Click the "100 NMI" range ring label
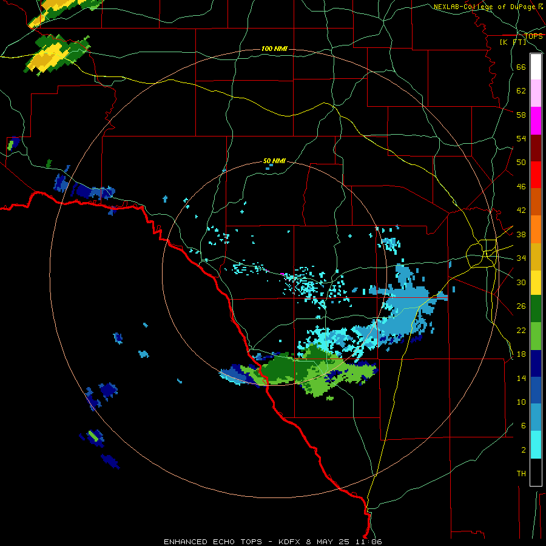Image resolution: width=546 pixels, height=546 pixels. point(274,49)
